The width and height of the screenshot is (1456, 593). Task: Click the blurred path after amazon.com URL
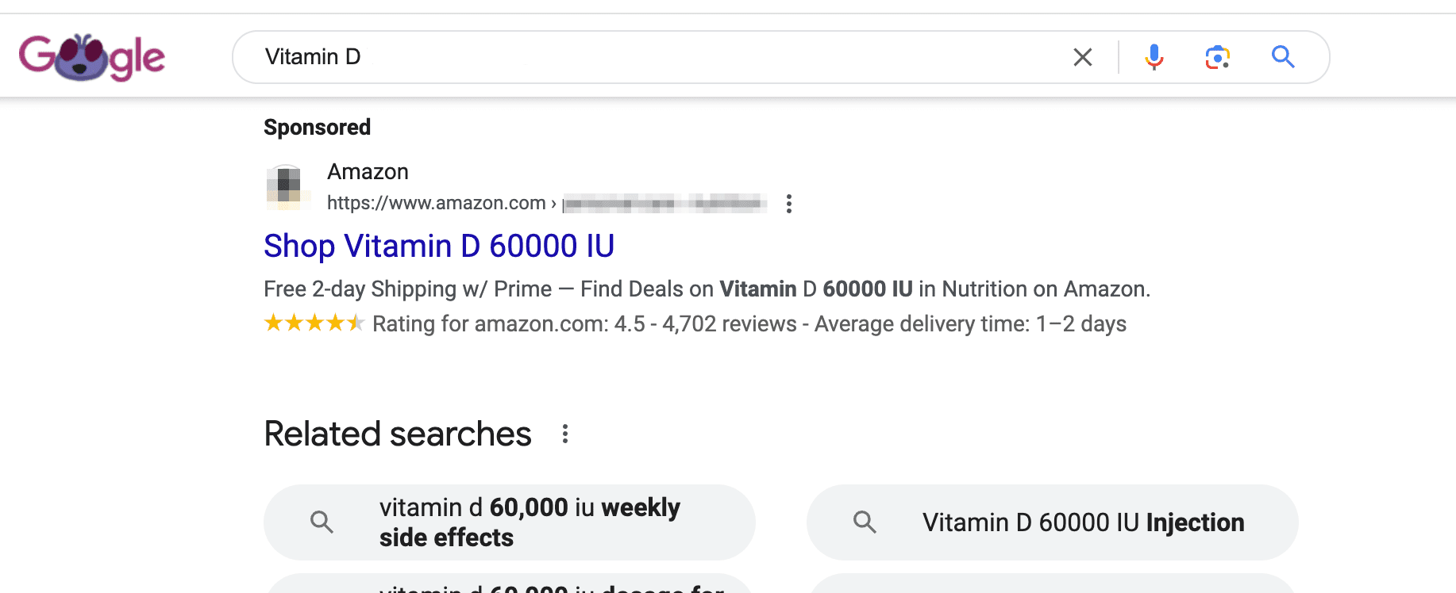coord(664,204)
